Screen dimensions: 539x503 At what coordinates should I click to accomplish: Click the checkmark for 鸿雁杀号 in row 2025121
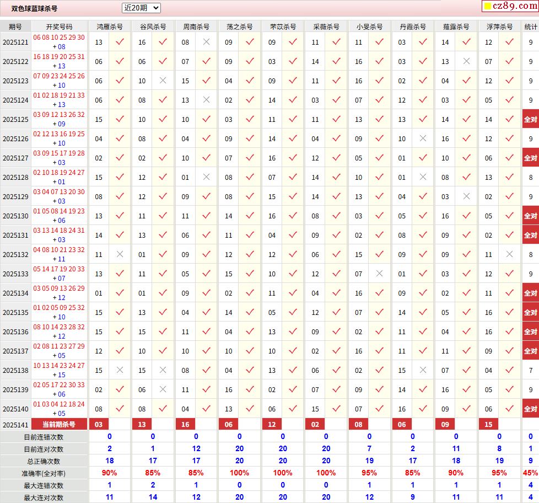[120, 42]
